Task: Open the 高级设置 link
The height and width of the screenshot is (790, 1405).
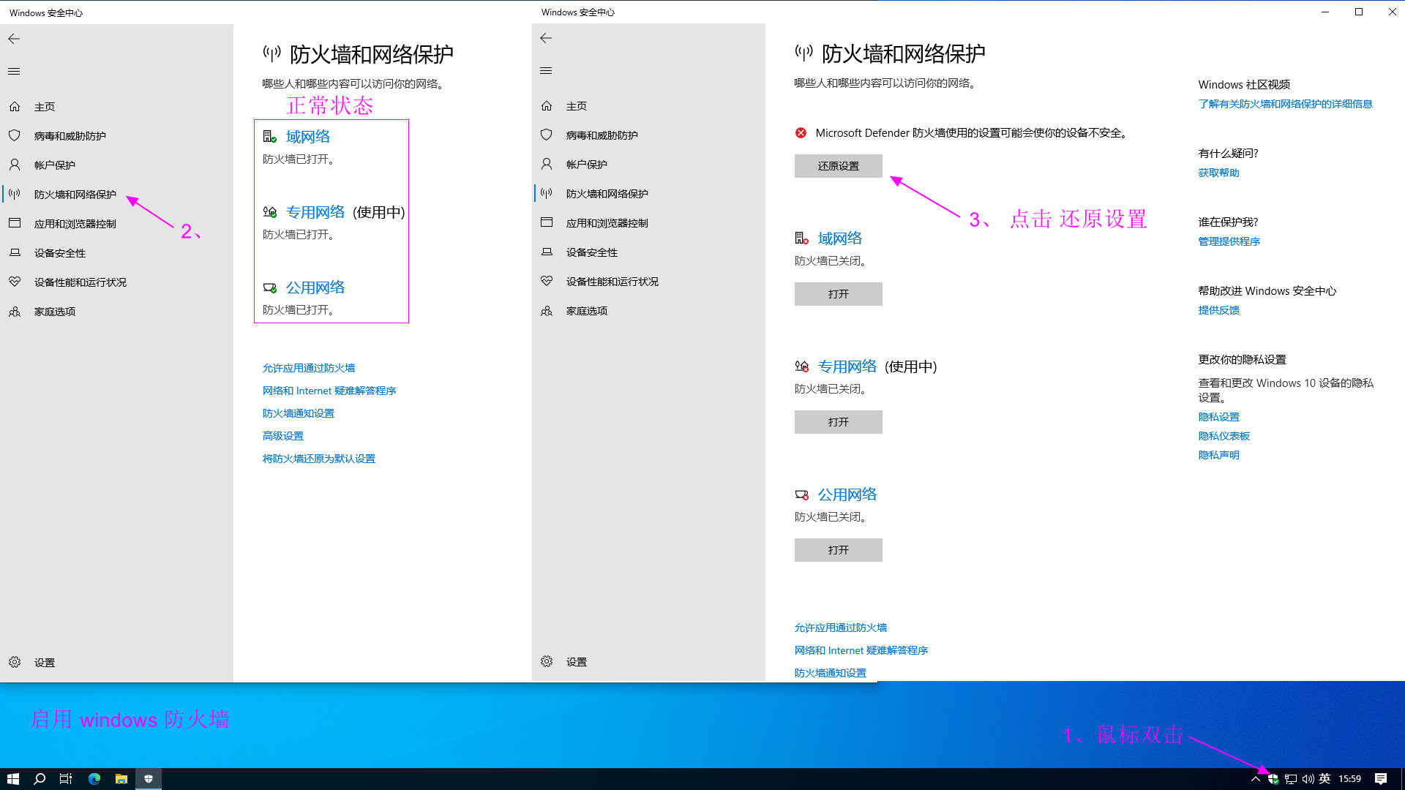Action: pyautogui.click(x=283, y=436)
